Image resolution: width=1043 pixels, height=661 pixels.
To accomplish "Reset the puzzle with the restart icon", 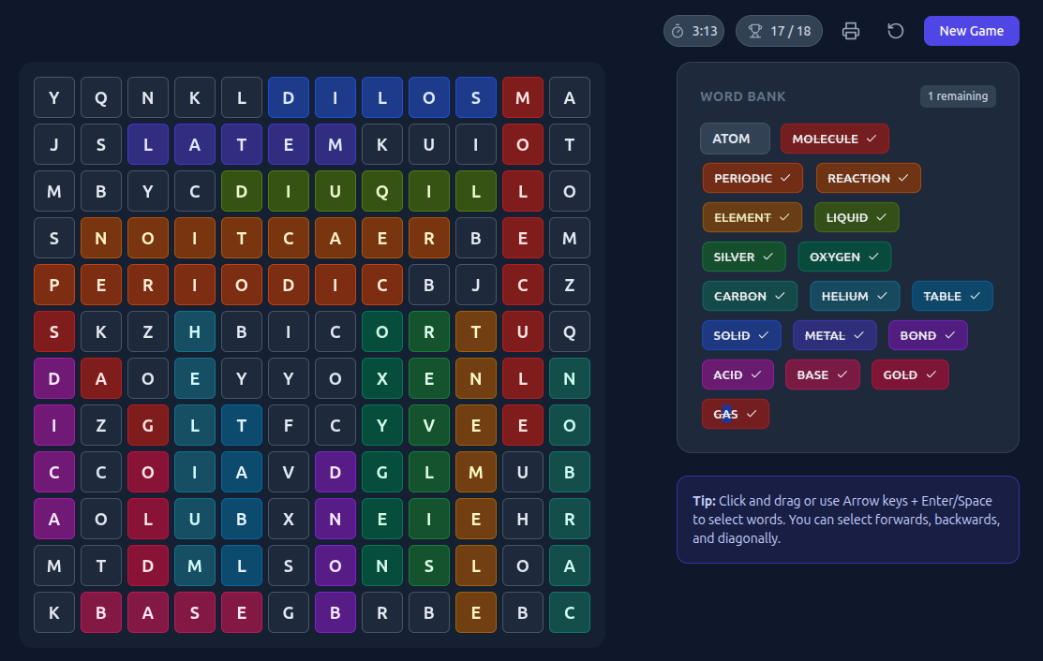I will click(x=895, y=30).
